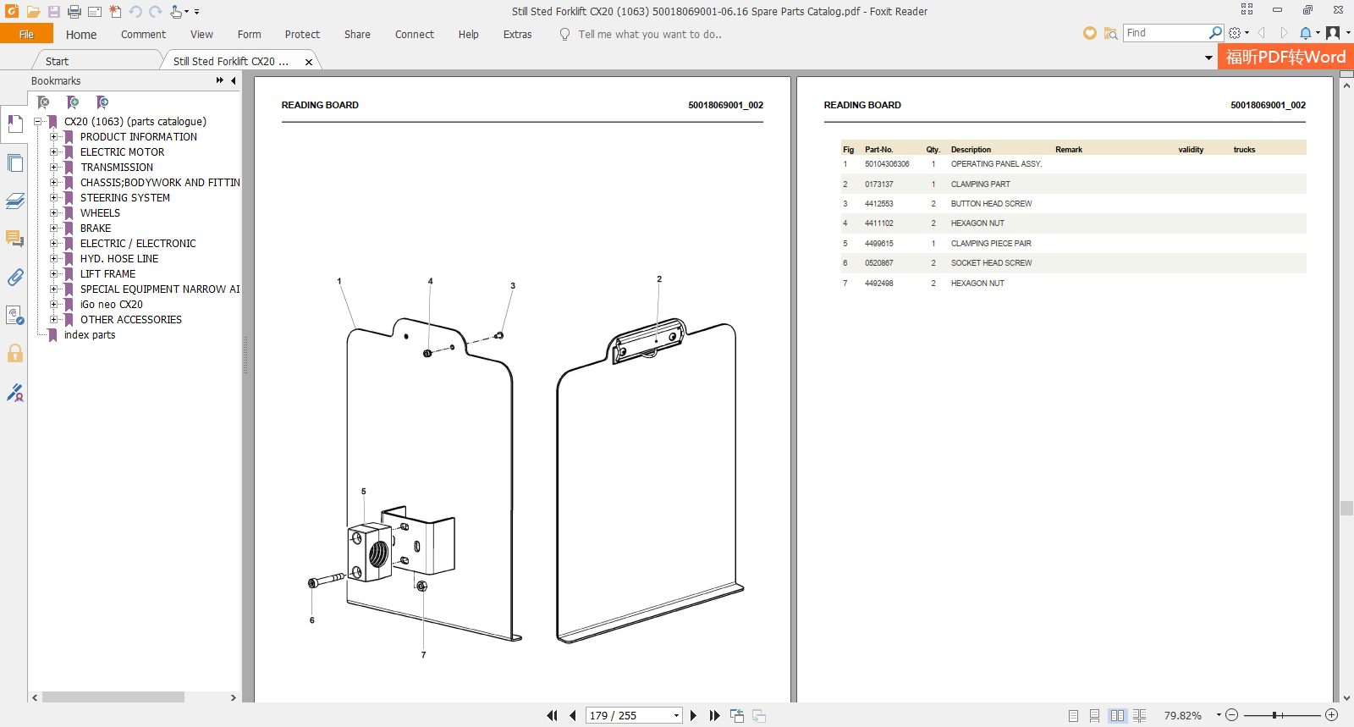
Task: Switch to continuous page view mode
Action: click(x=1095, y=716)
